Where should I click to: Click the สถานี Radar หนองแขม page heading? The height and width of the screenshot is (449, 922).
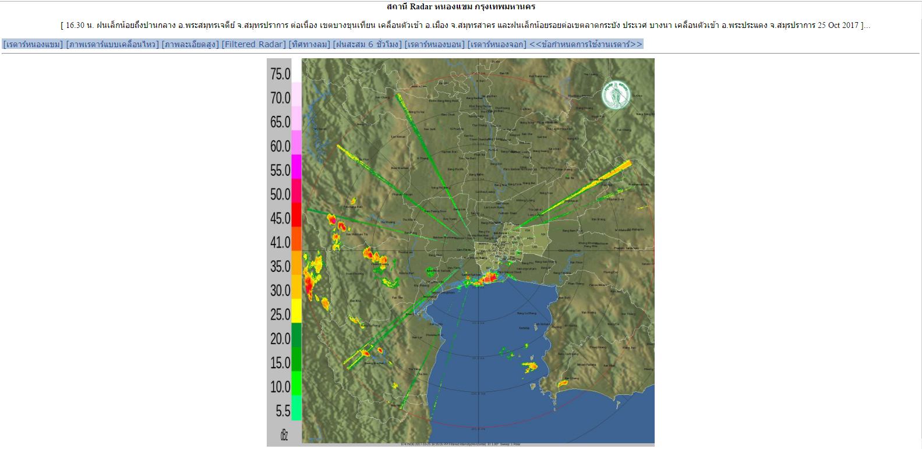[x=461, y=7]
